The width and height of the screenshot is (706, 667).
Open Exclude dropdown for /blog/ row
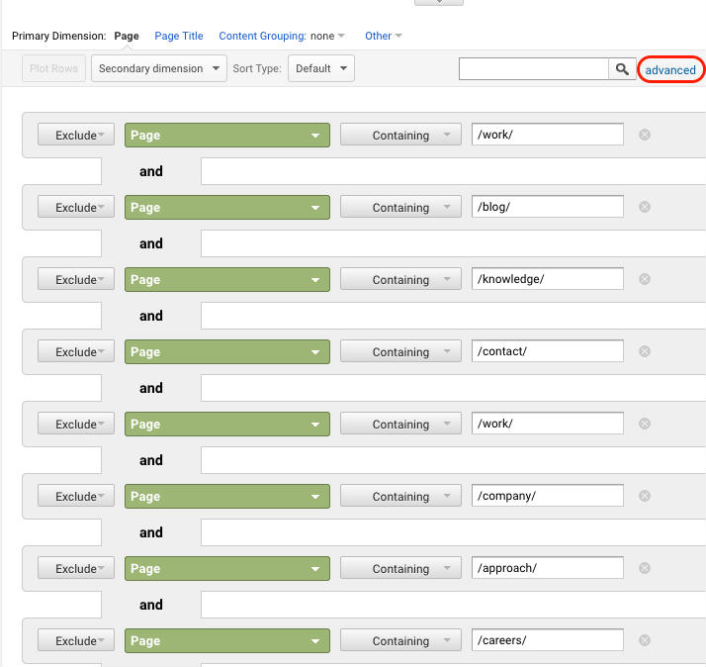tap(76, 207)
